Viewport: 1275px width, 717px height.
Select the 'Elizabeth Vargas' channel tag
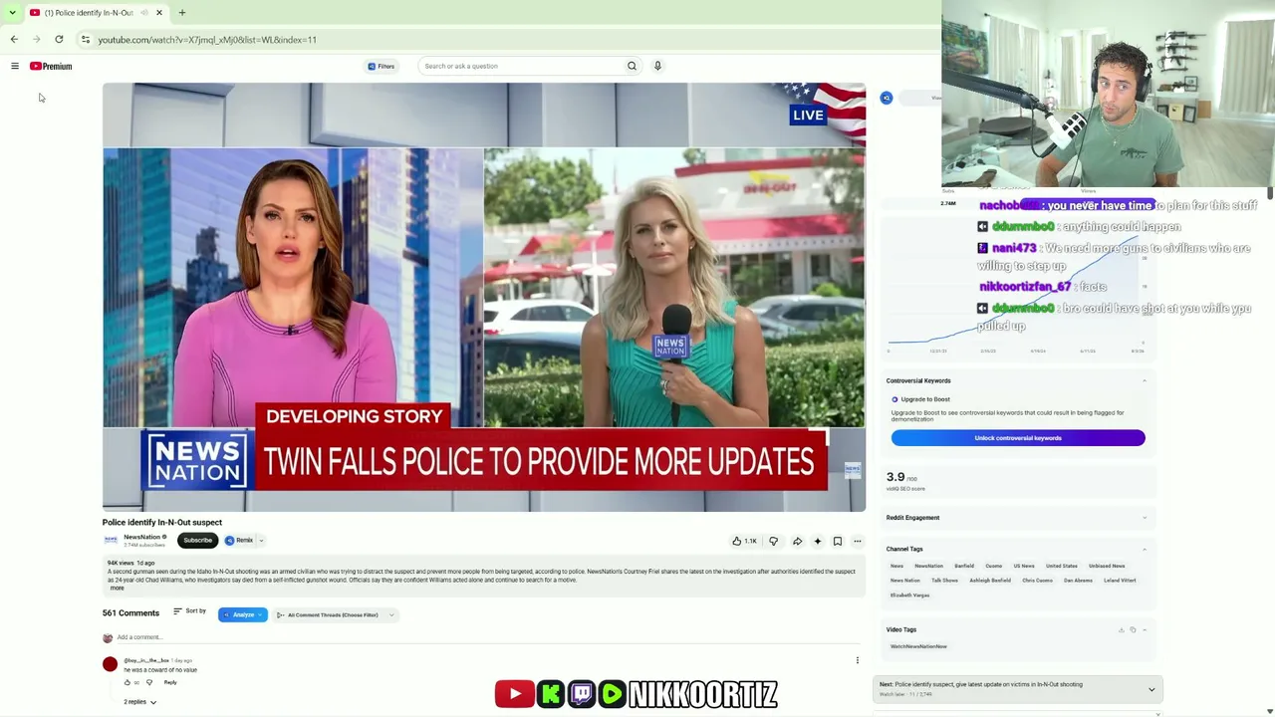pos(909,596)
